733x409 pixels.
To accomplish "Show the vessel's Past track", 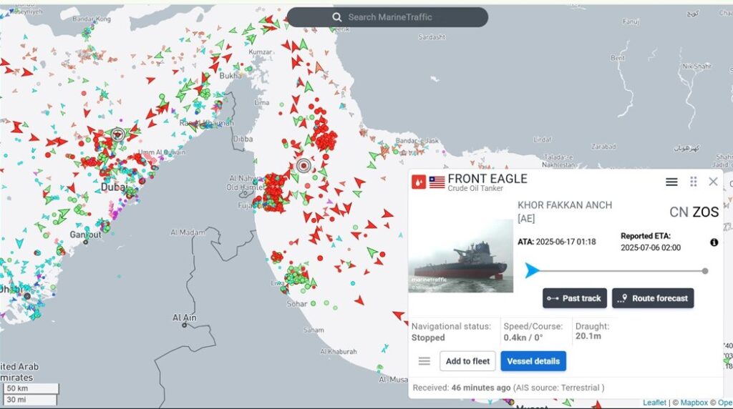I will pyautogui.click(x=575, y=298).
